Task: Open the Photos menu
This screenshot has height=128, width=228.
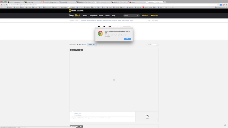Action: (x=85, y=16)
